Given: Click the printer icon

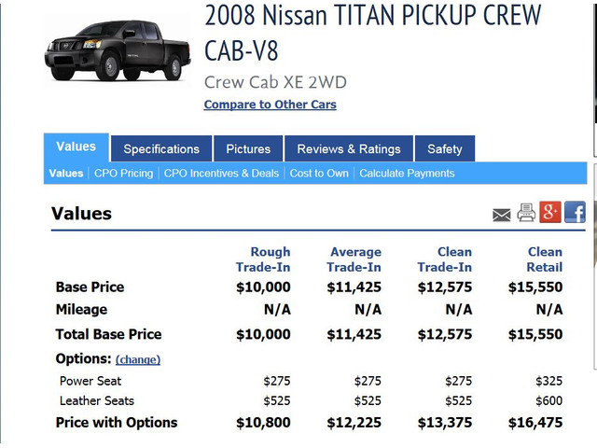Looking at the screenshot, I should pyautogui.click(x=526, y=213).
